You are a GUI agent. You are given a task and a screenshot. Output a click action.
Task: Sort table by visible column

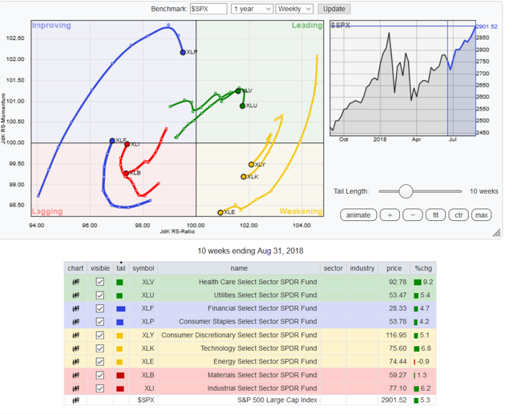tap(99, 268)
